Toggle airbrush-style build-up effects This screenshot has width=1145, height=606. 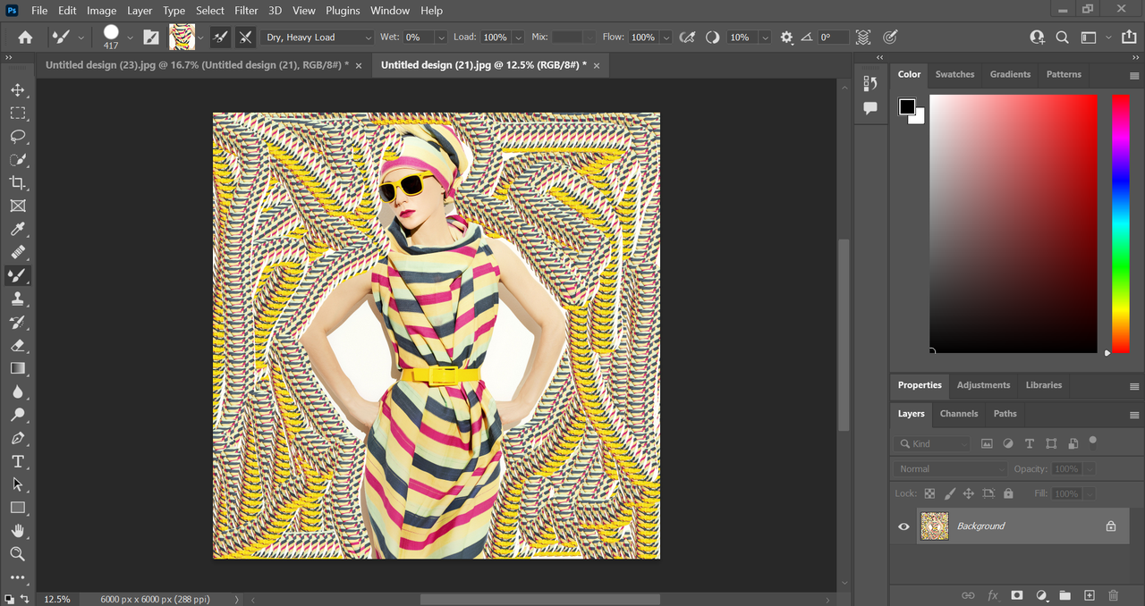tap(687, 38)
